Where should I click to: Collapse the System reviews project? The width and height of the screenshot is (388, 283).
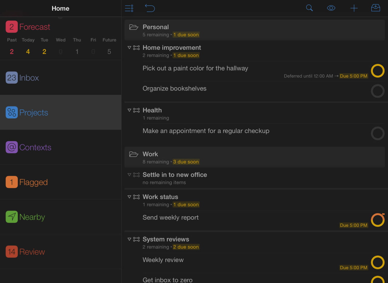[129, 239]
